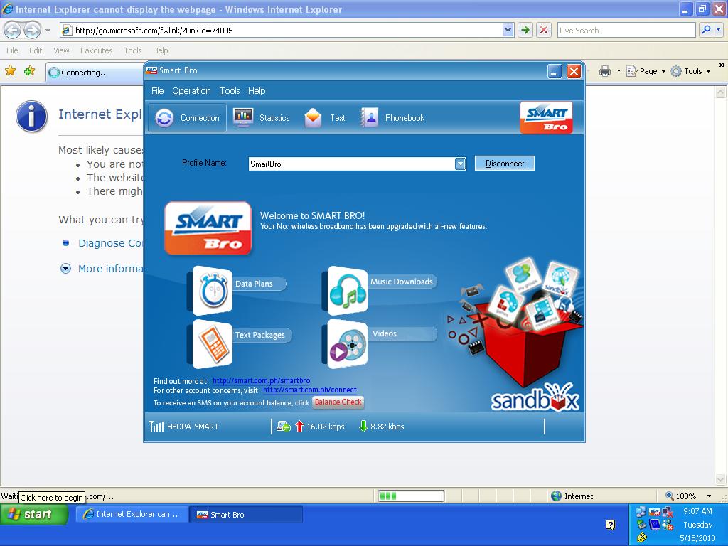Image resolution: width=728 pixels, height=546 pixels.
Task: Select the Text Packages label
Action: click(260, 335)
